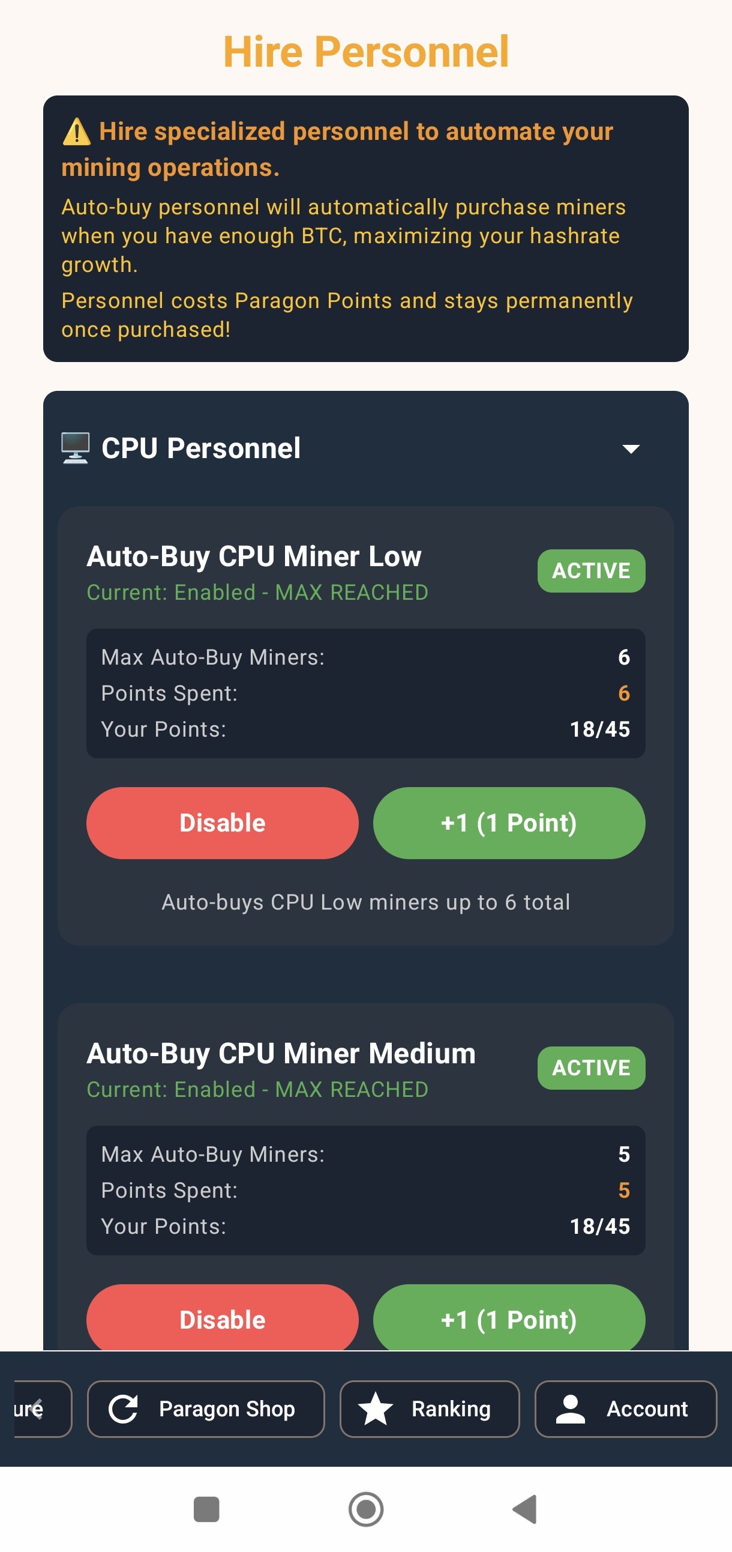This screenshot has height=1552, width=732.
Task: Click the computer monitor icon beside CPU Personnel
Action: 75,448
